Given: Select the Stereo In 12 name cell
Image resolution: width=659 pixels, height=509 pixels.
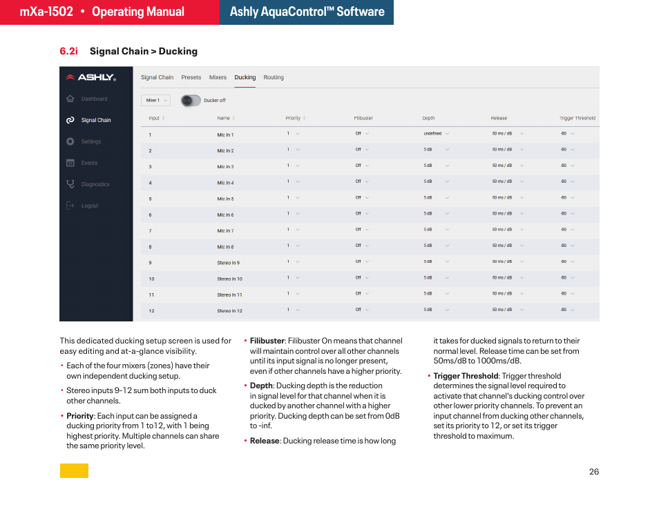Looking at the screenshot, I should point(230,311).
